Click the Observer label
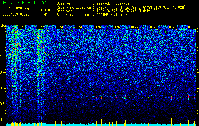This screenshot has width=199, height=126. pyautogui.click(x=64, y=3)
